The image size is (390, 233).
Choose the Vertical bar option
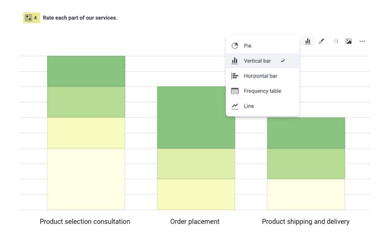click(x=257, y=61)
